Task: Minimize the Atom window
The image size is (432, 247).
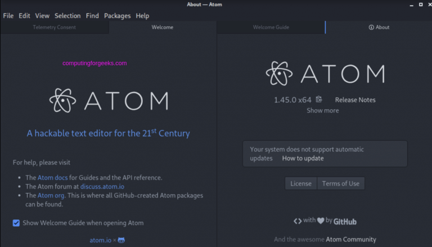Action: [x=411, y=5]
